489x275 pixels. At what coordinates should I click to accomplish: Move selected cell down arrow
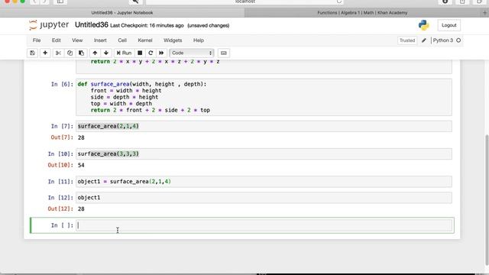click(x=106, y=53)
